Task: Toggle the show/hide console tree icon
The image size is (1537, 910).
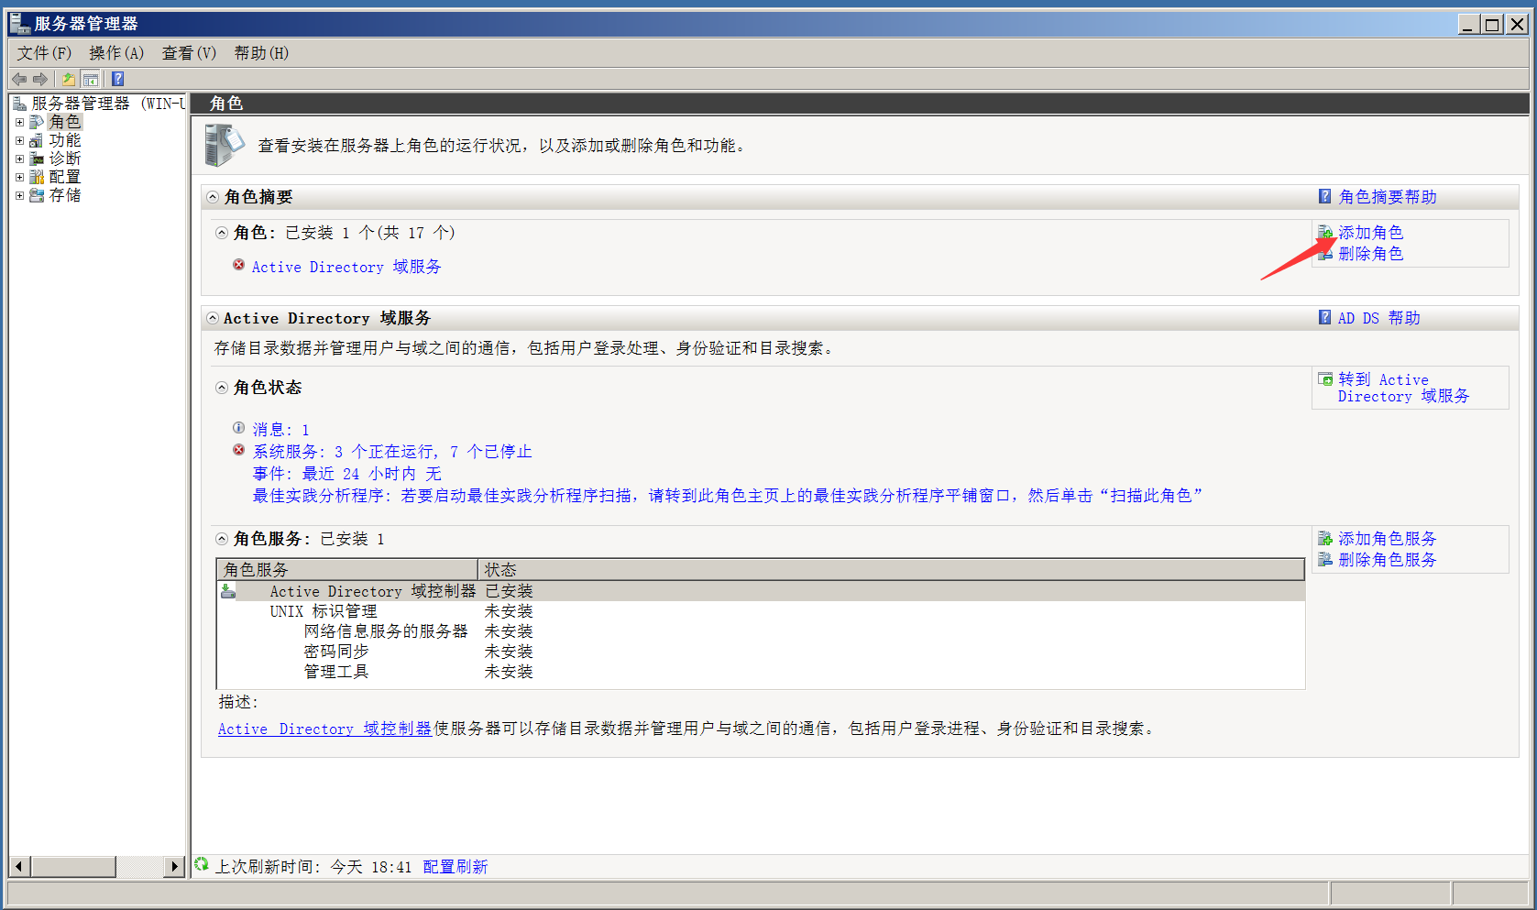Action: pos(90,79)
